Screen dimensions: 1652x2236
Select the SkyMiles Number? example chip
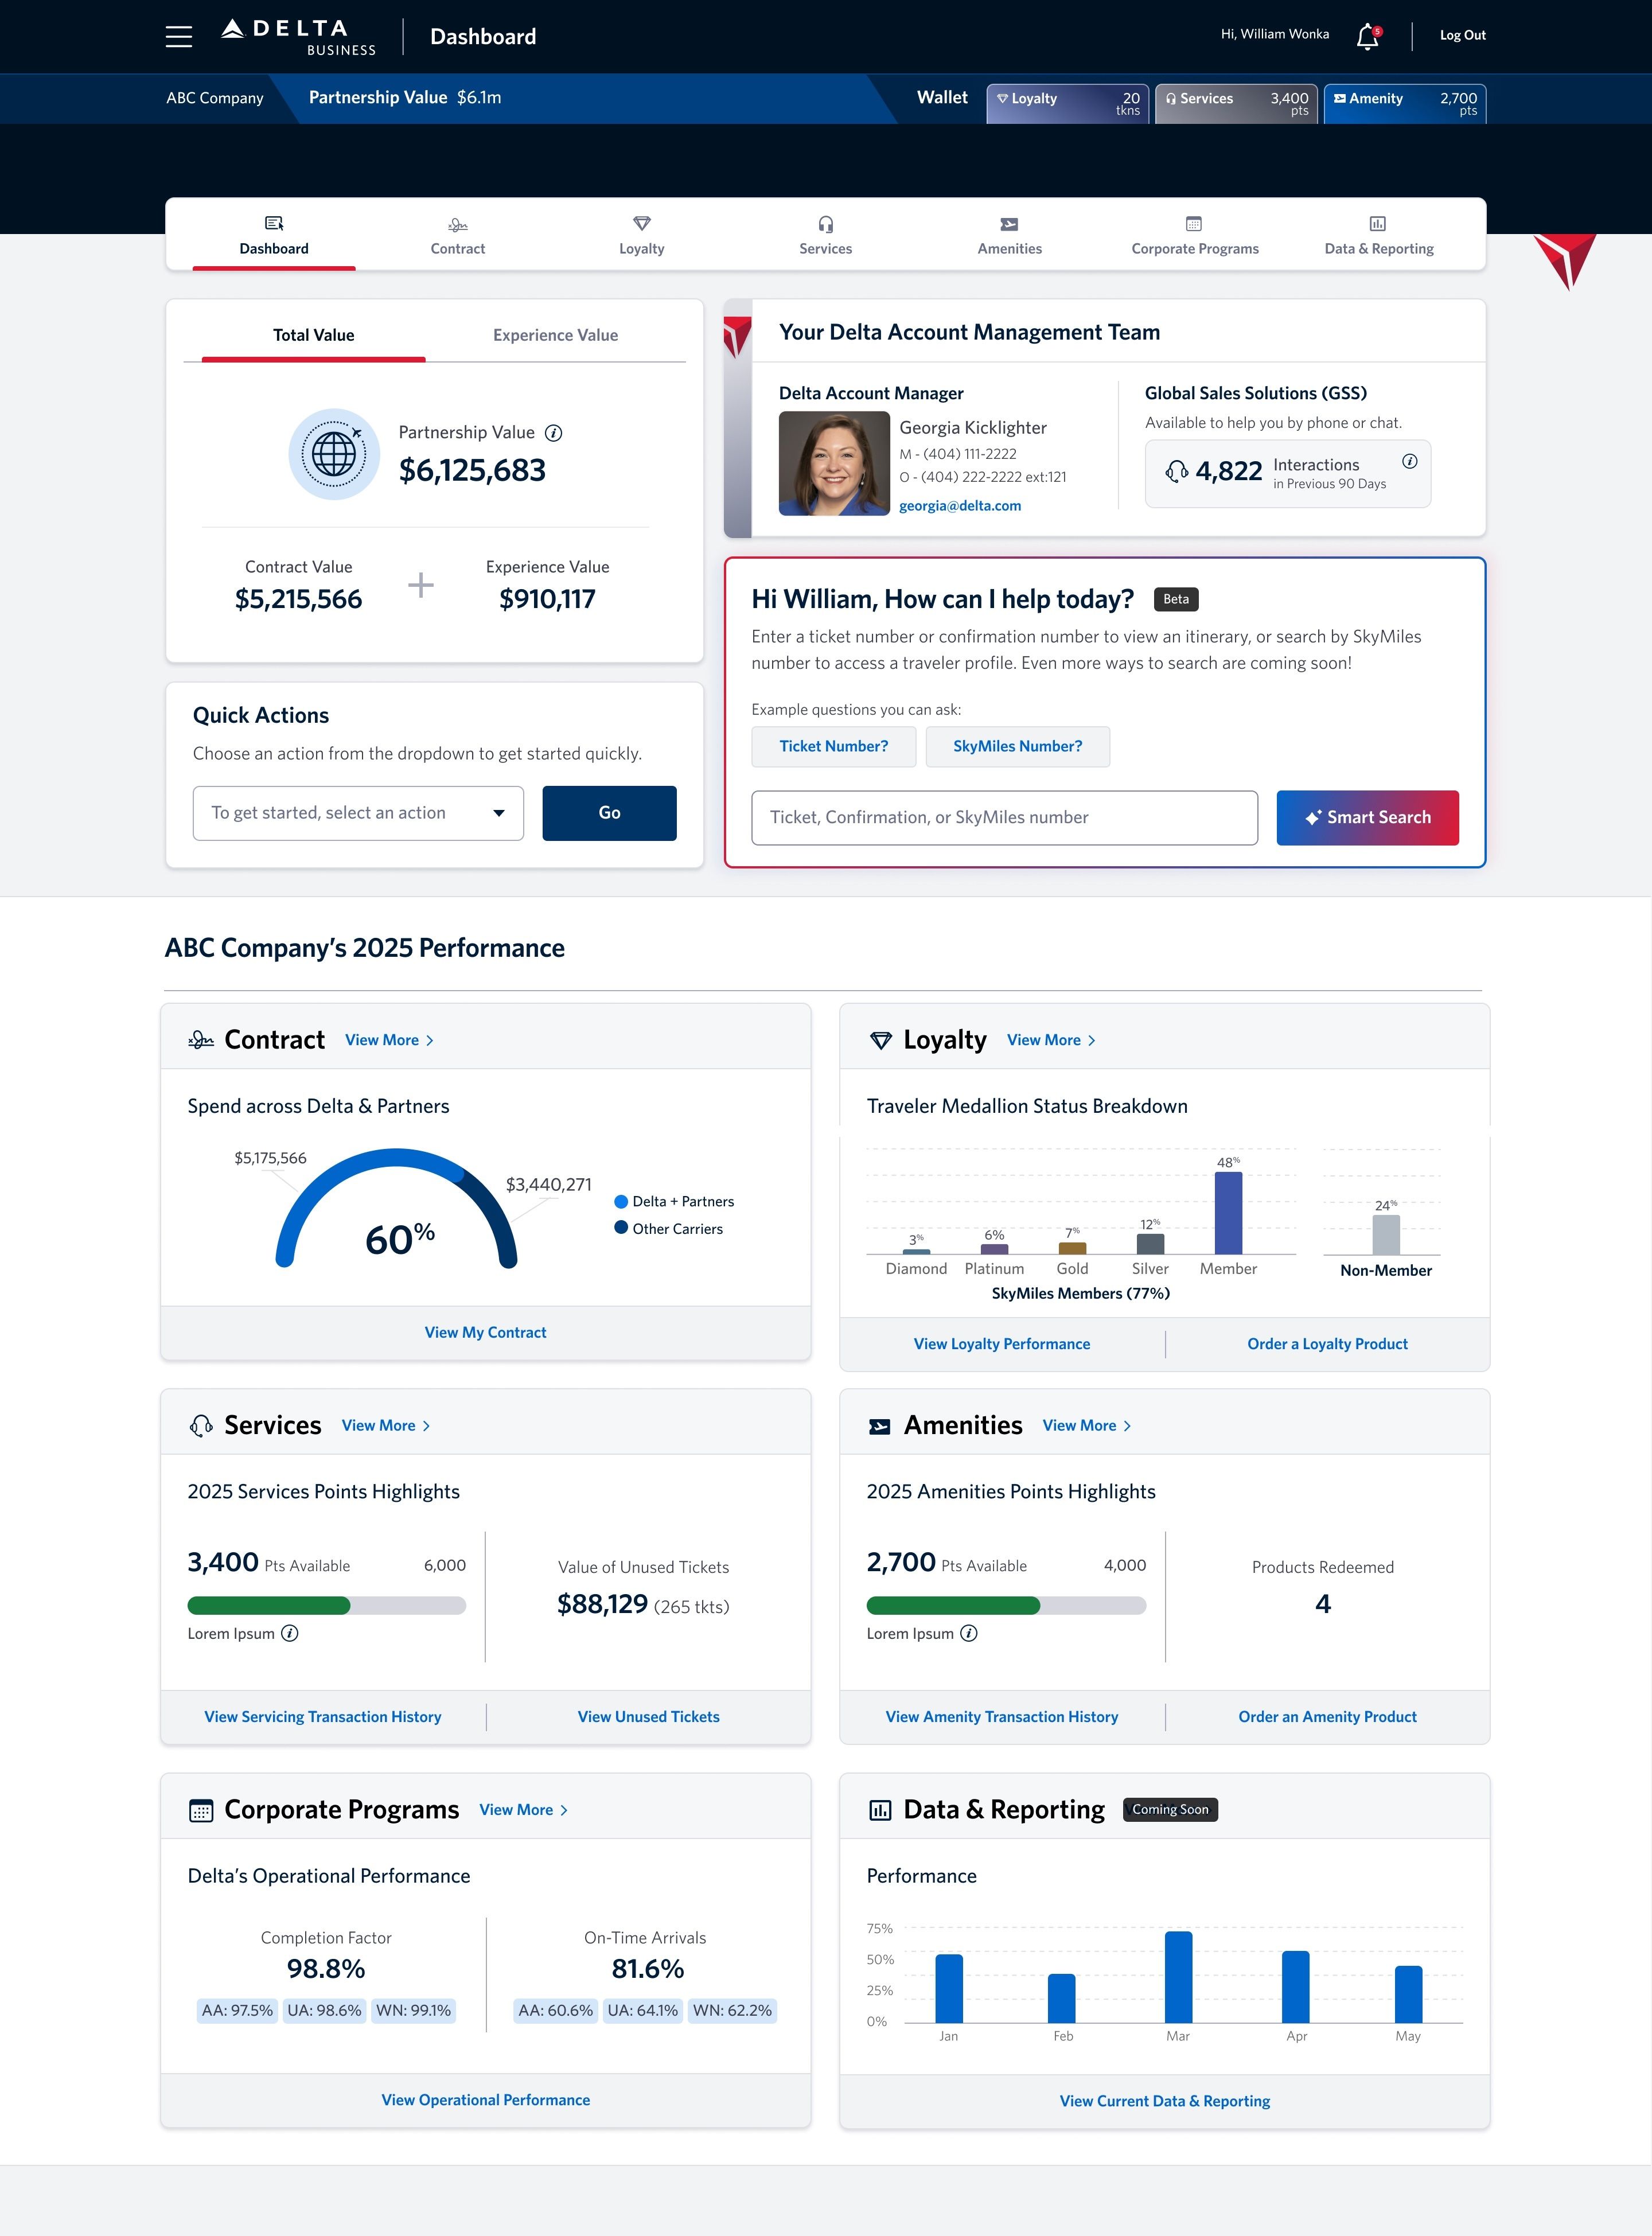[1018, 746]
